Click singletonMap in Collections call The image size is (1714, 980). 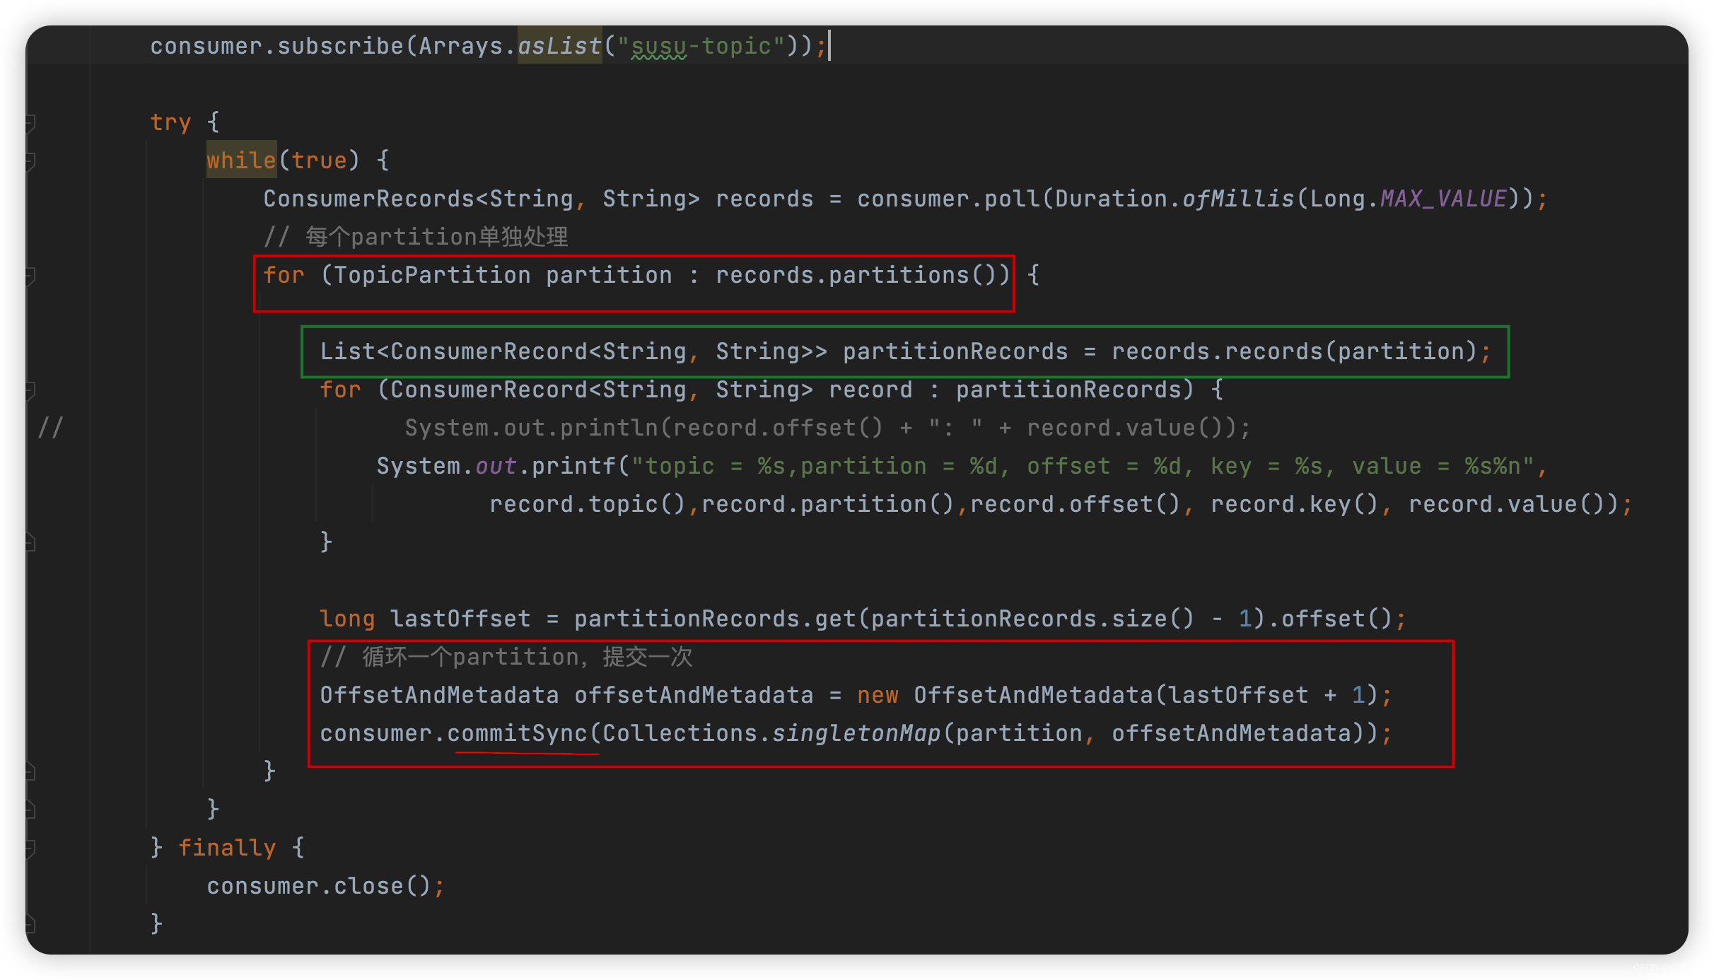point(856,734)
